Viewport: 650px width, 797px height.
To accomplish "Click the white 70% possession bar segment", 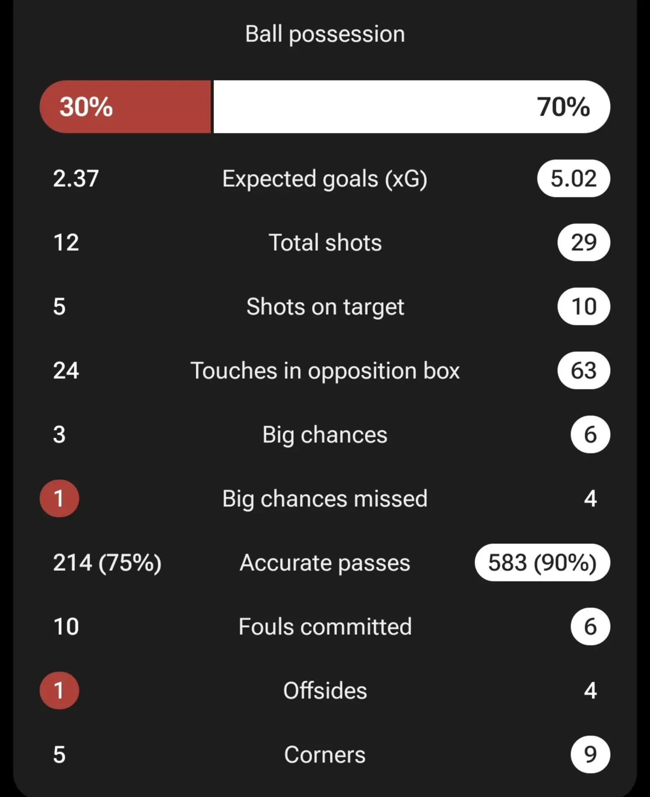I will [412, 107].
